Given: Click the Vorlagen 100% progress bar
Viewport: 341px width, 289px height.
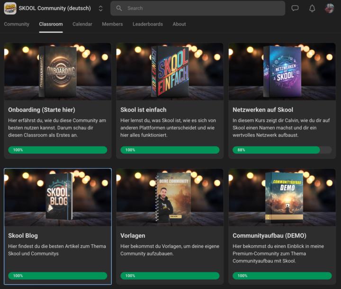Looking at the screenshot, I should [x=170, y=276].
